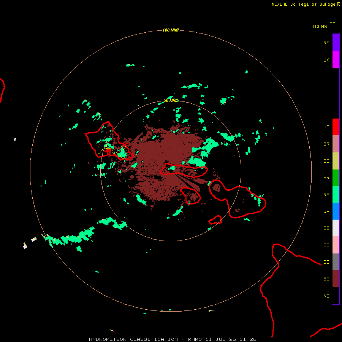Click the ND legend label

[326, 296]
